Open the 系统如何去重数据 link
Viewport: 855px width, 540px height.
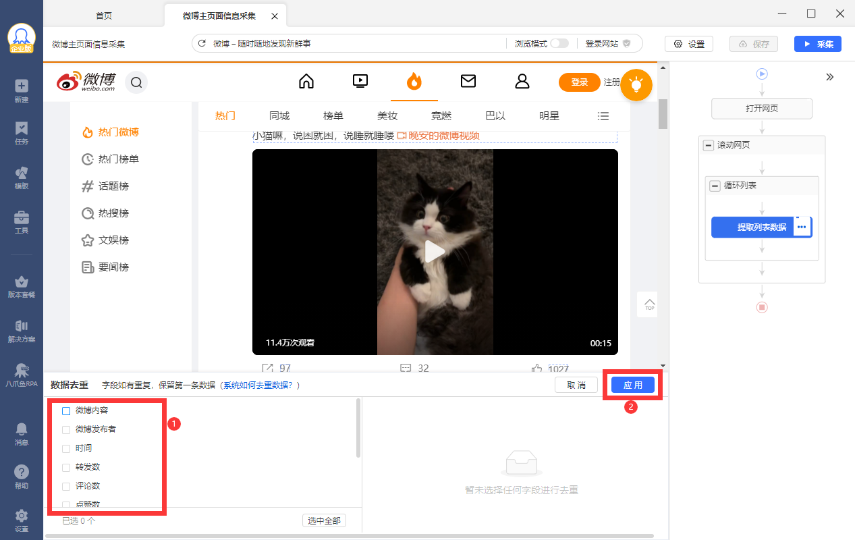pyautogui.click(x=259, y=385)
